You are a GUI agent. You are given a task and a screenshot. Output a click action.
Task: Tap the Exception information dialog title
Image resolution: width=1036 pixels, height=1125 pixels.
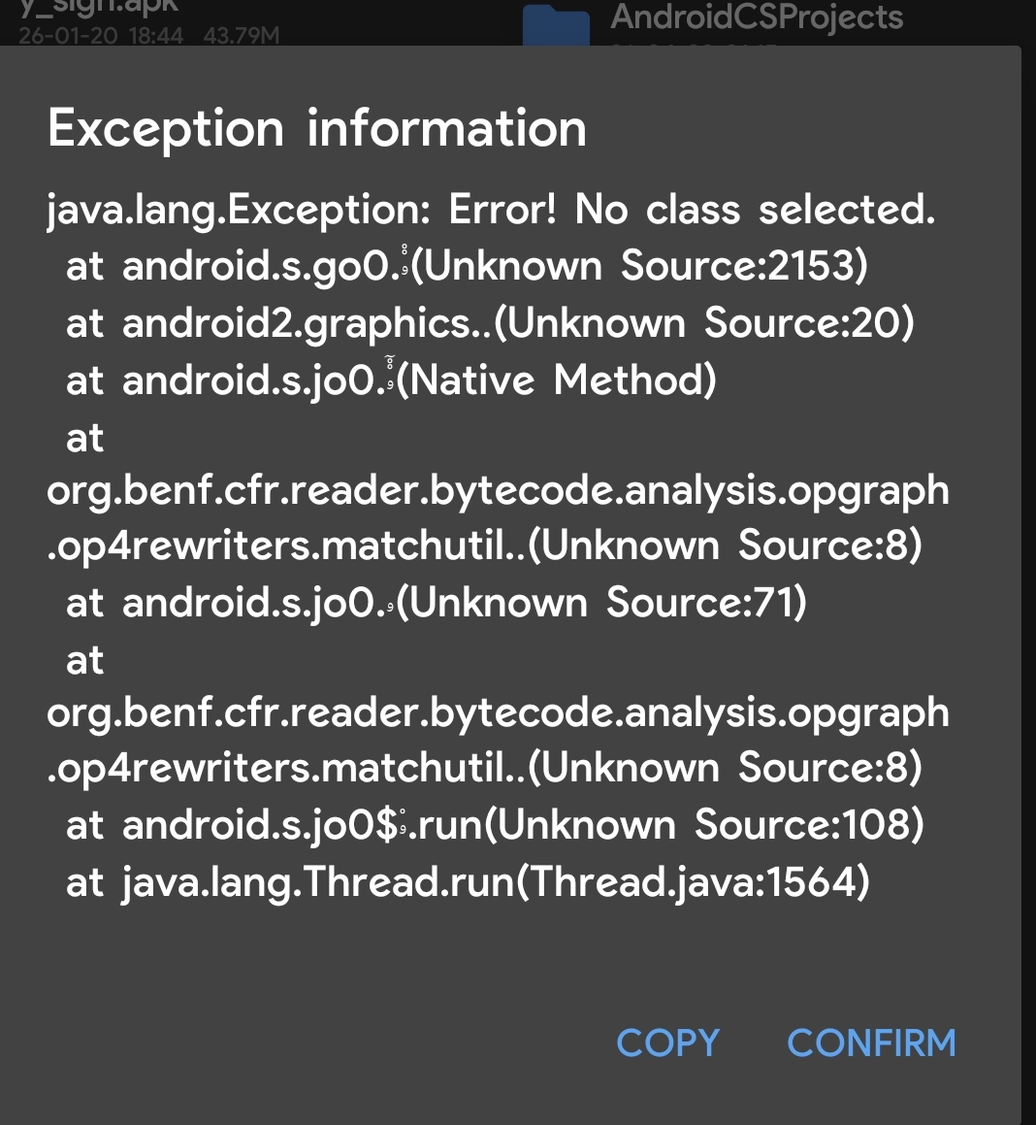coord(317,128)
